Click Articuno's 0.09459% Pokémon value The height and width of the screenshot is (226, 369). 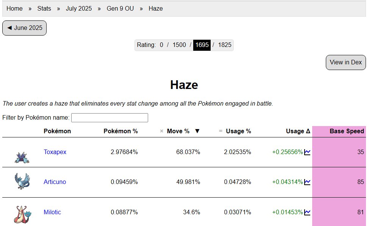(124, 182)
